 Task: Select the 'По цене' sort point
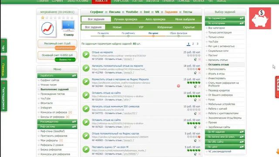pos(153,36)
